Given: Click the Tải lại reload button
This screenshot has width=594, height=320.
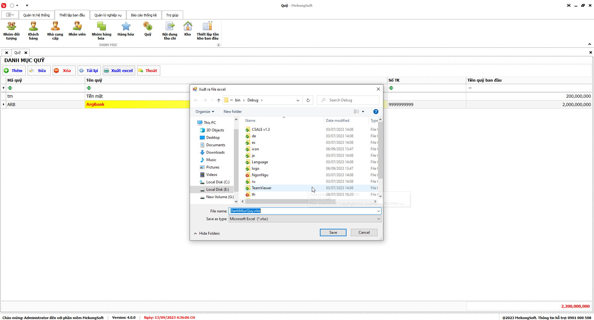Looking at the screenshot, I should click(89, 70).
